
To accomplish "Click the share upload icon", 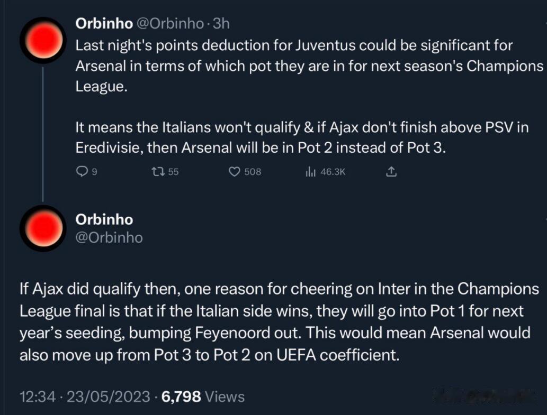I will tap(391, 171).
